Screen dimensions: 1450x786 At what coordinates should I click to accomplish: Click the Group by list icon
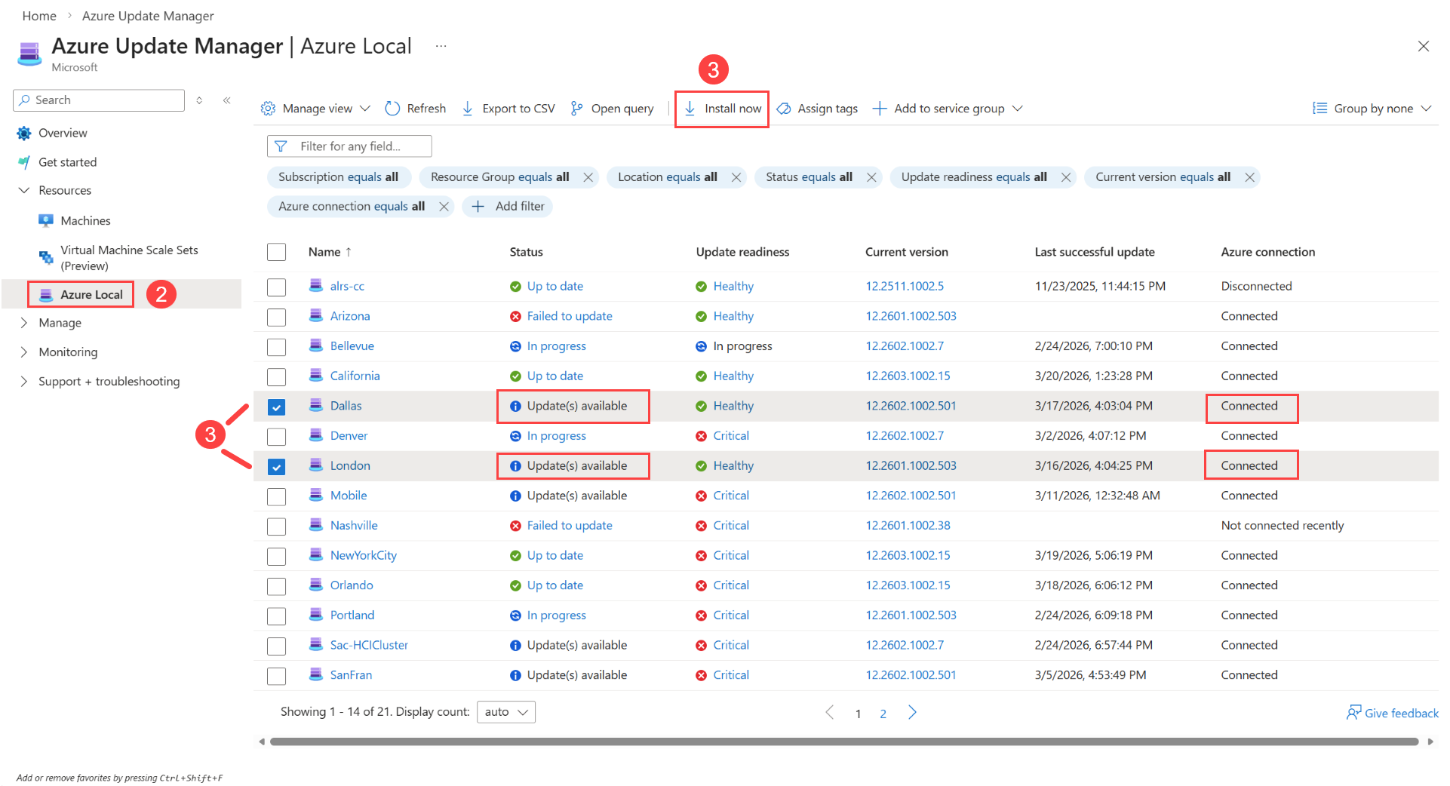click(x=1319, y=109)
